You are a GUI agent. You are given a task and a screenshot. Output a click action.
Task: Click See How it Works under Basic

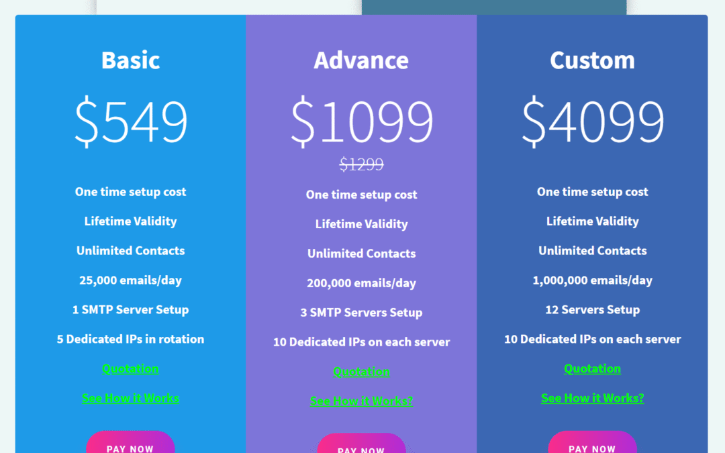click(x=130, y=398)
